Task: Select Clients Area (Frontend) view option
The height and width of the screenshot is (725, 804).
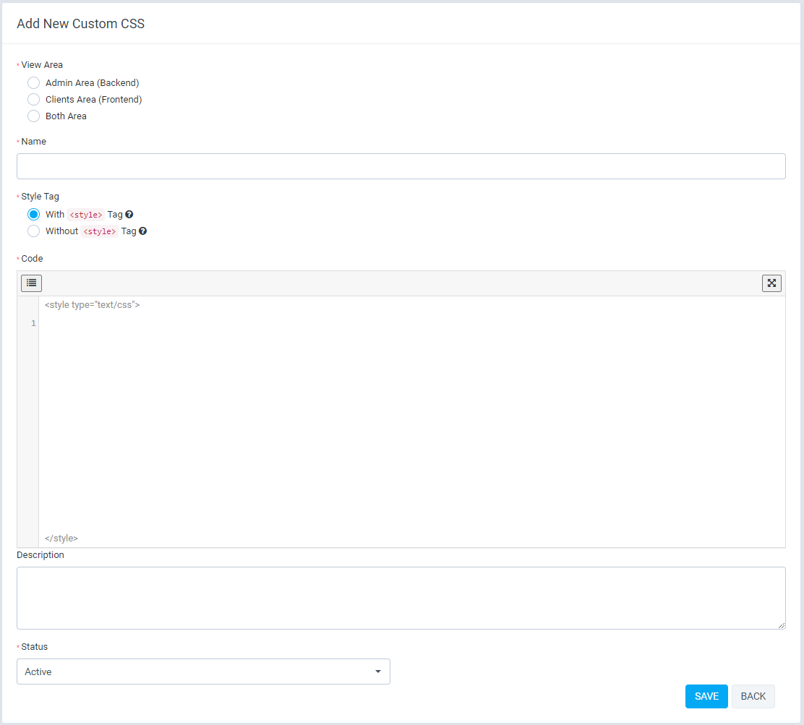Action: [x=33, y=99]
